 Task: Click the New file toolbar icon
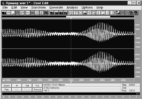(4, 13)
